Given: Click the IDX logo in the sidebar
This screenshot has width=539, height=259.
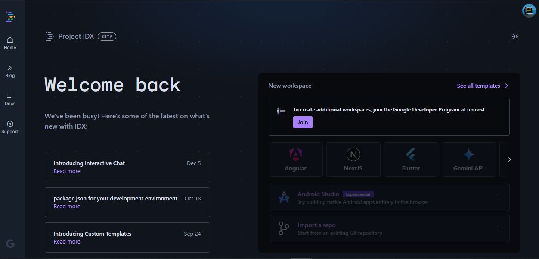Looking at the screenshot, I should [x=10, y=17].
